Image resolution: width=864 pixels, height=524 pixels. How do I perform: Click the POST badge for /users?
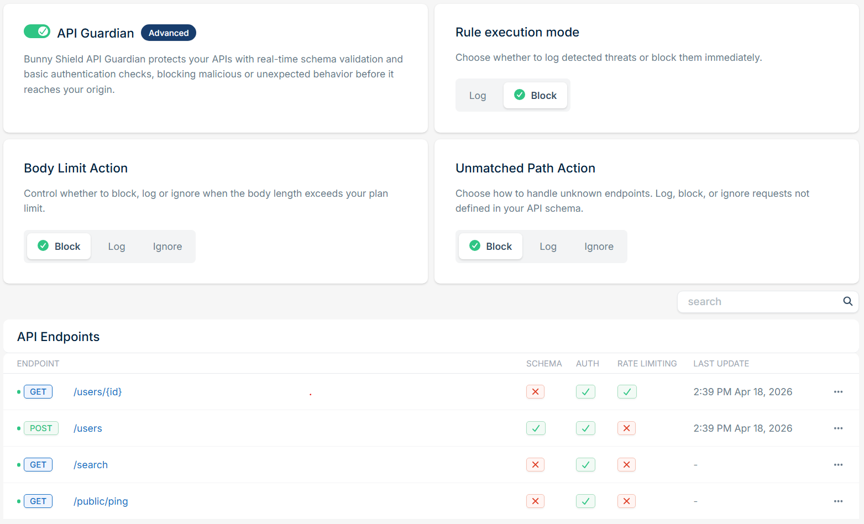click(41, 428)
